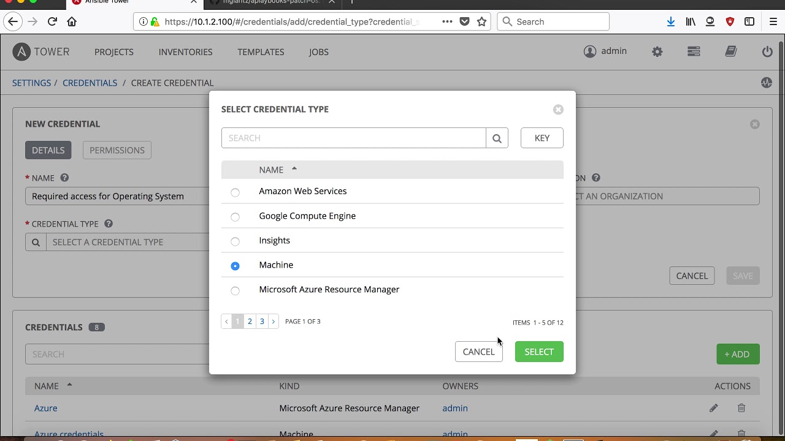This screenshot has height=441, width=785.
Task: Open the Templates menu item
Action: point(261,52)
